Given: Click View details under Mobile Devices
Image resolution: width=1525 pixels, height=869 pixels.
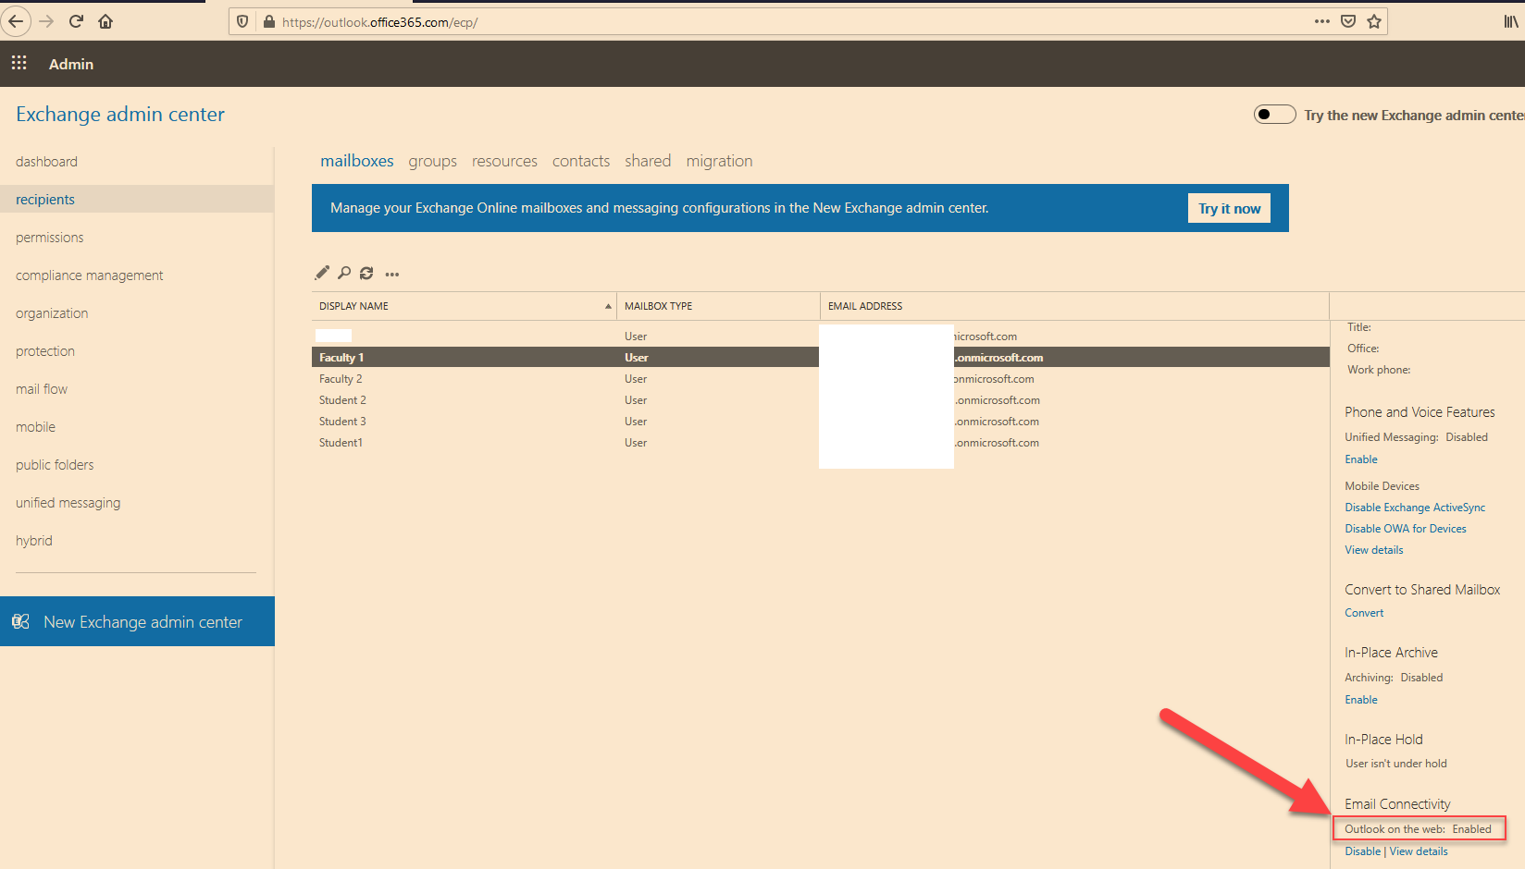Looking at the screenshot, I should (x=1373, y=550).
